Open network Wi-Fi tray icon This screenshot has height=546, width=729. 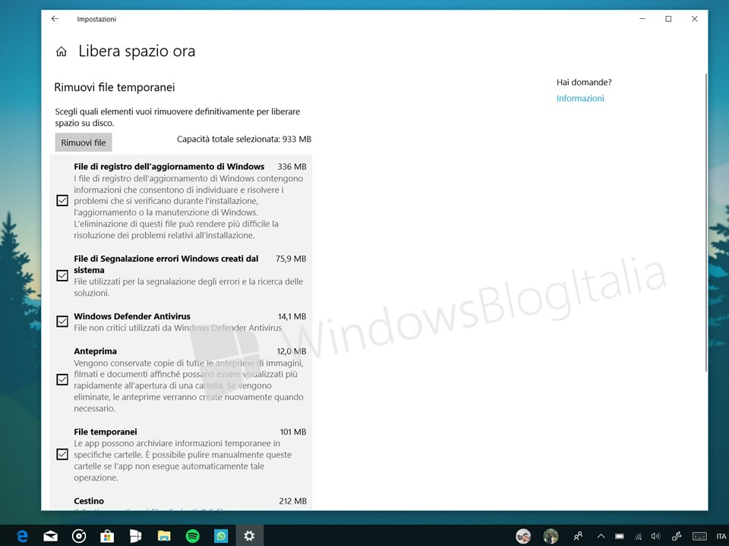point(639,536)
